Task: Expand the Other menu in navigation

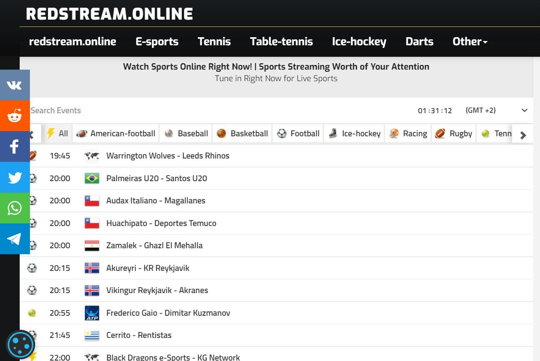Action: pyautogui.click(x=470, y=41)
